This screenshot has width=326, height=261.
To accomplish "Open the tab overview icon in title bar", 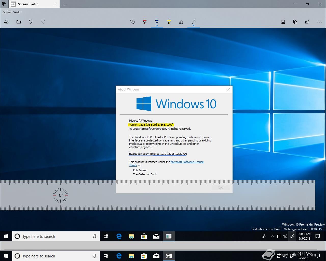I will (x=4, y=4).
